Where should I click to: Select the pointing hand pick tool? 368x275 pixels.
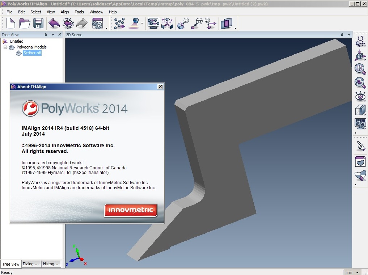coord(361,146)
